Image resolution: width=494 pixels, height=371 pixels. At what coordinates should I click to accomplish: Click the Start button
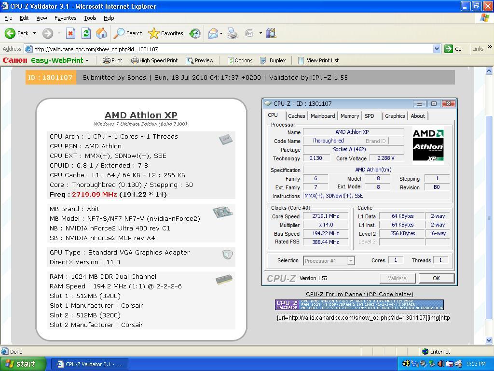pos(22,364)
